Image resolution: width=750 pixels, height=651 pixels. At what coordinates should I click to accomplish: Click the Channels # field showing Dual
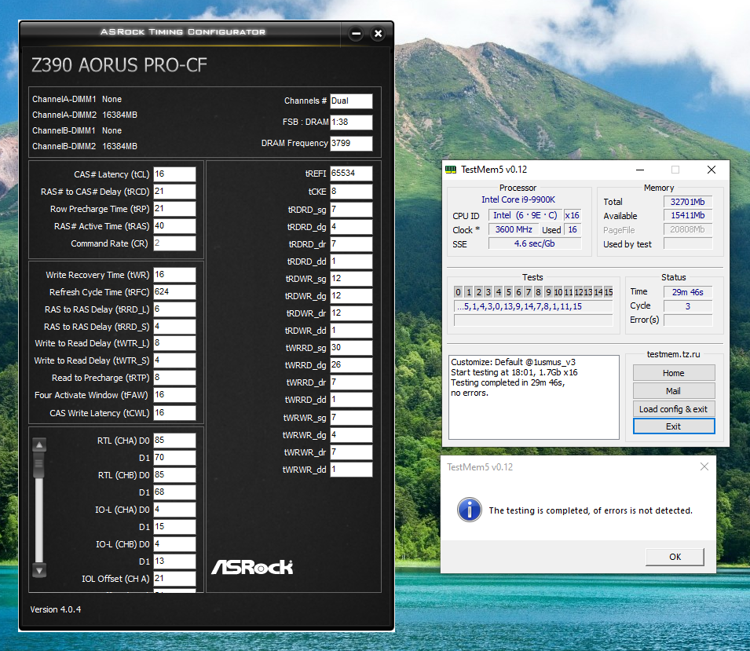click(x=351, y=101)
